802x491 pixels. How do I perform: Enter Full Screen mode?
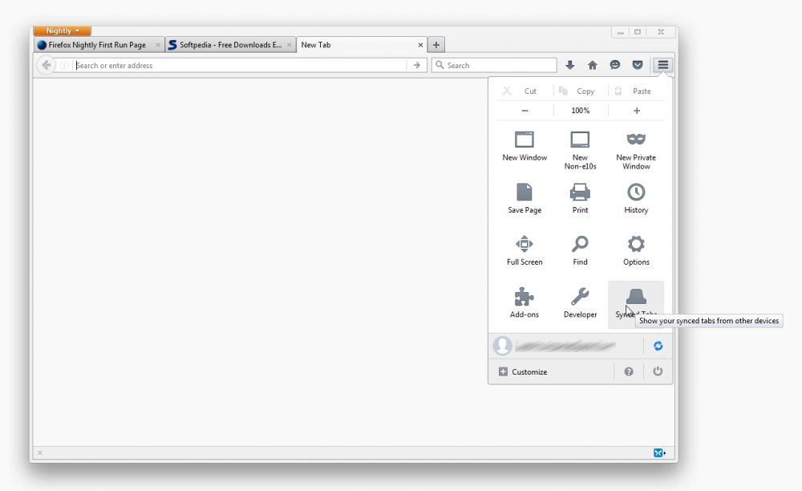click(x=524, y=250)
